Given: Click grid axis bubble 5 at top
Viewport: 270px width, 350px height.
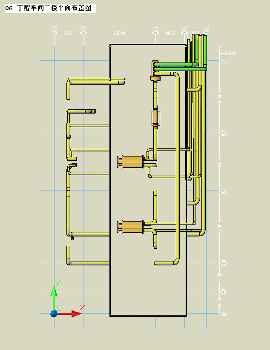Looking at the screenshot, I should (x=206, y=29).
